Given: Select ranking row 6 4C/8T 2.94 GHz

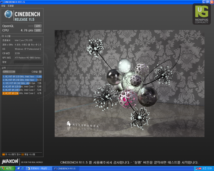Looking at the screenshot, I should (22, 93).
